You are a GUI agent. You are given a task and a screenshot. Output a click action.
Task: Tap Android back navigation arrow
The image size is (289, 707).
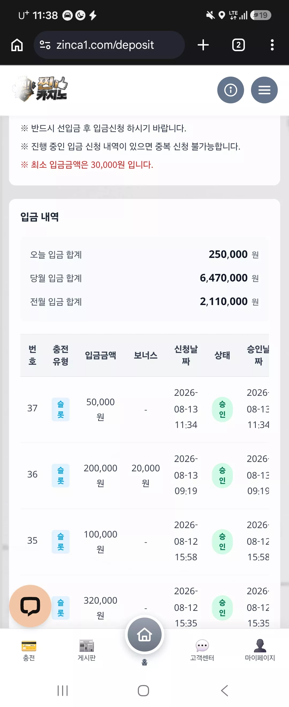pyautogui.click(x=224, y=690)
